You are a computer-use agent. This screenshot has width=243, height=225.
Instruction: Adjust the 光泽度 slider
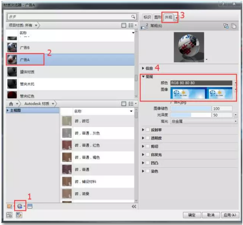point(191,115)
